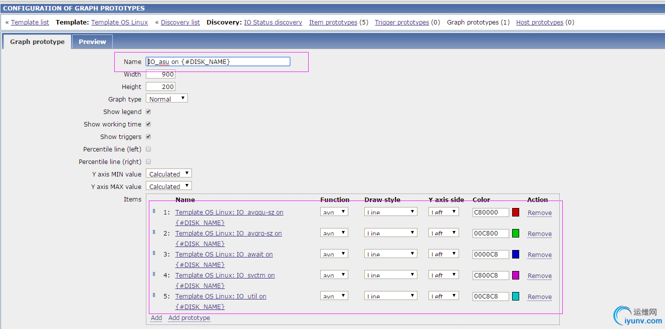Switch to the Graph prototype tab
Viewport: 665px width, 329px height.
37,41
